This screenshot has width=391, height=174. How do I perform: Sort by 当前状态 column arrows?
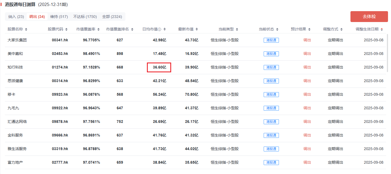click(x=277, y=29)
